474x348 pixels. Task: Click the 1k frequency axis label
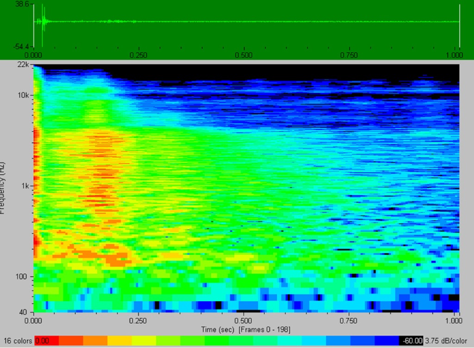[25, 186]
